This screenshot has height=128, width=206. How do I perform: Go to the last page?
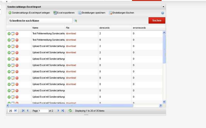click(x=63, y=111)
